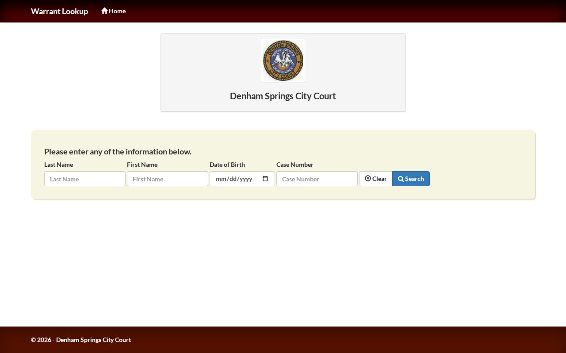Click the First Name label
The height and width of the screenshot is (353, 566).
point(142,165)
